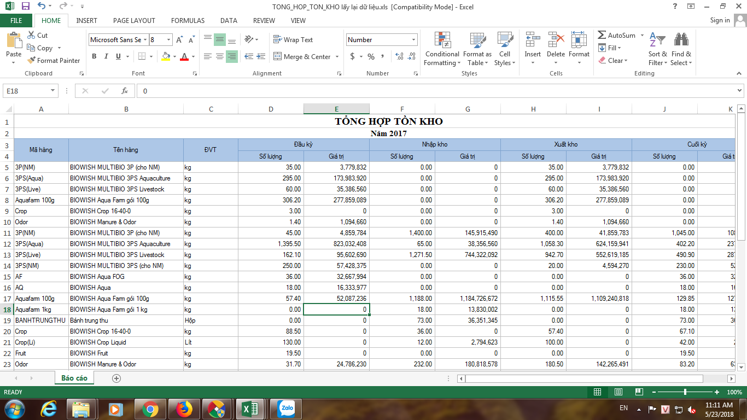This screenshot has width=747, height=420.
Task: Click Decrease Indent icon
Action: click(x=249, y=56)
